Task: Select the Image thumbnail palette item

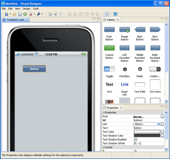Action: tap(109, 101)
